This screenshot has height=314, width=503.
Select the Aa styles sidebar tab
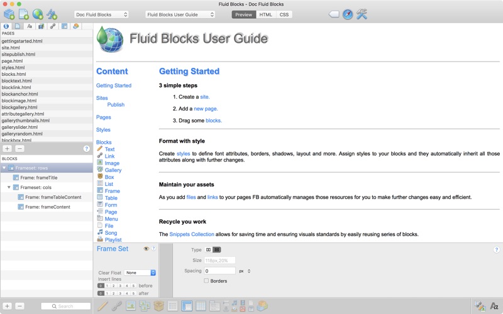[x=30, y=26]
